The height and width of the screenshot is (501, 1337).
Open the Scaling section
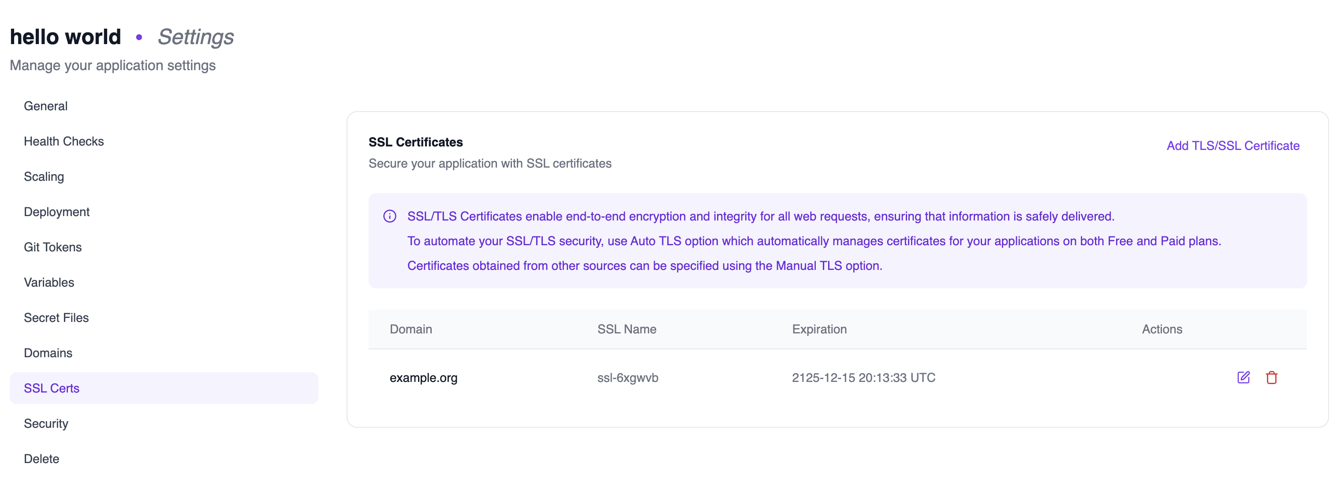[x=44, y=176]
